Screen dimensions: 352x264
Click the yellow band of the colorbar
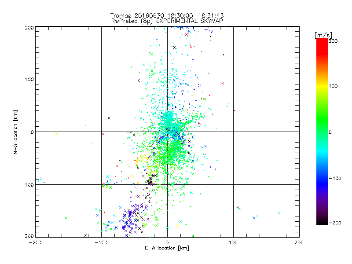[x=322, y=87]
